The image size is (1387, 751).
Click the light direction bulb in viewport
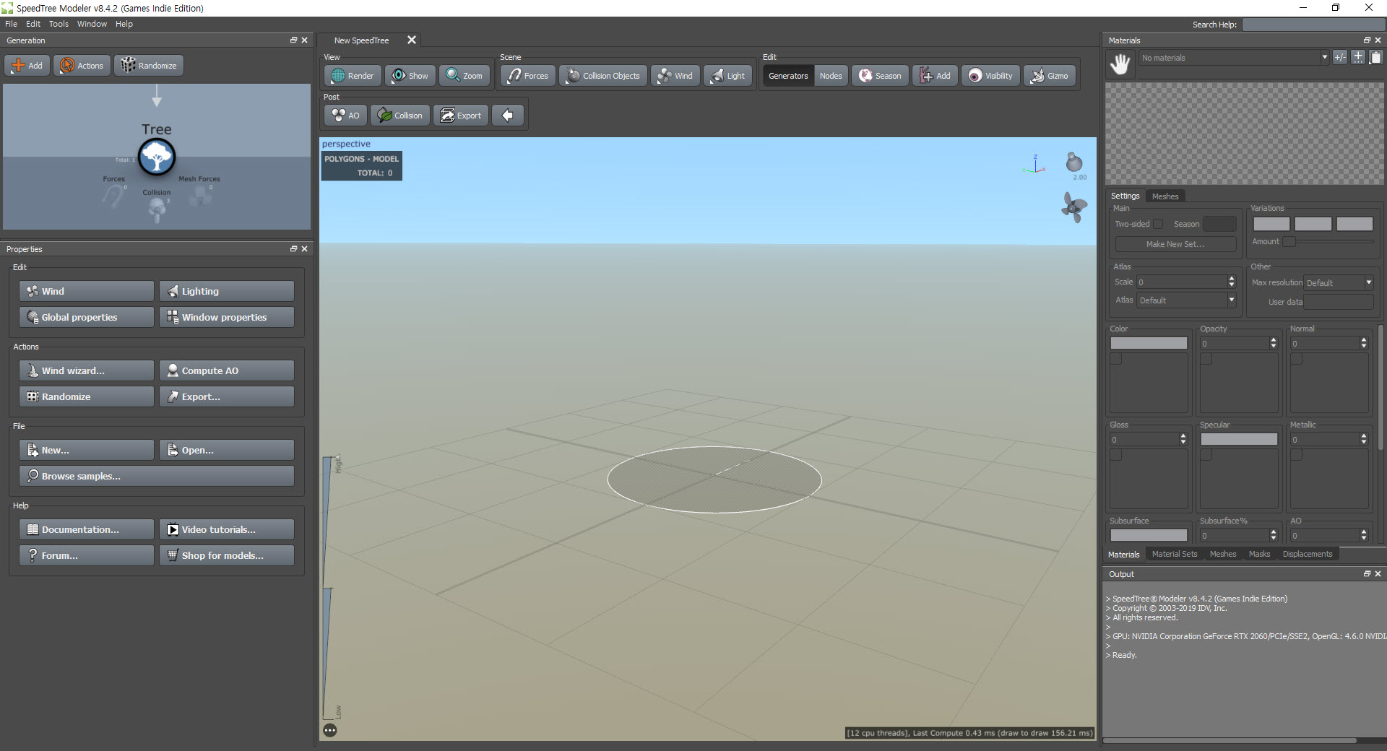(1074, 162)
